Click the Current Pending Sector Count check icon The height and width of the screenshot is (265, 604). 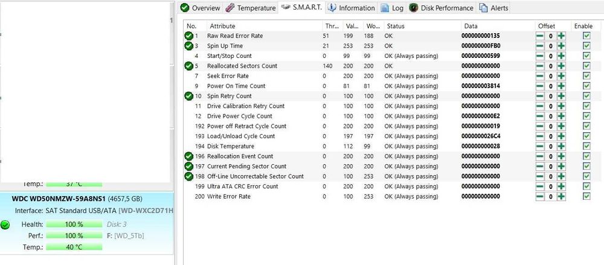[x=188, y=166]
